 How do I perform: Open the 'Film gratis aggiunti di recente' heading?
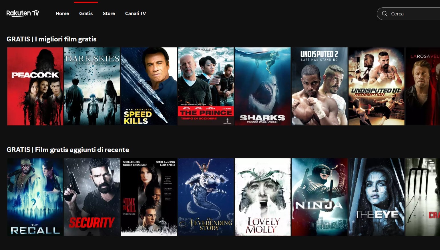pyautogui.click(x=68, y=150)
